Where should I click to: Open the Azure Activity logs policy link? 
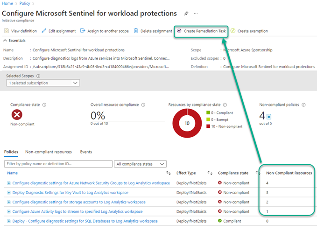[71, 211]
